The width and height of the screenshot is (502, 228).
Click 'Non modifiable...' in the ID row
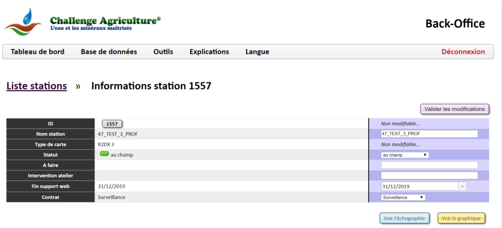400,124
